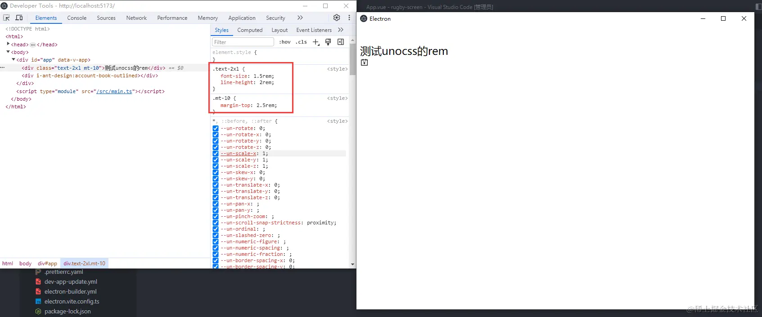Expand the head element node
This screenshot has height=317, width=762.
(8, 44)
